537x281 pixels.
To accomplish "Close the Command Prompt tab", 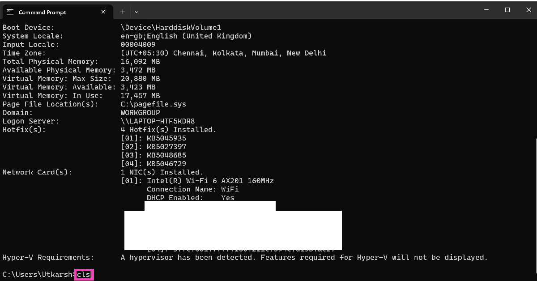I will tap(104, 12).
